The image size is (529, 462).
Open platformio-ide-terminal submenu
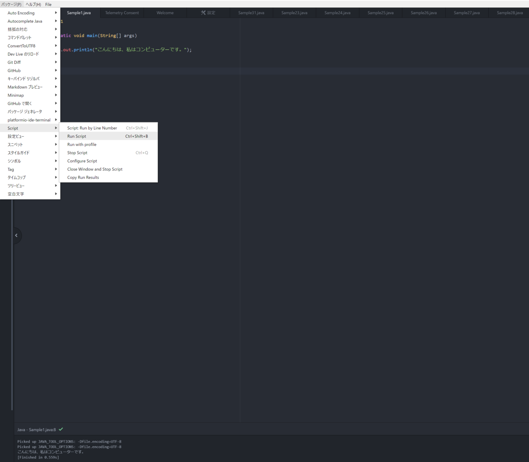[30, 120]
